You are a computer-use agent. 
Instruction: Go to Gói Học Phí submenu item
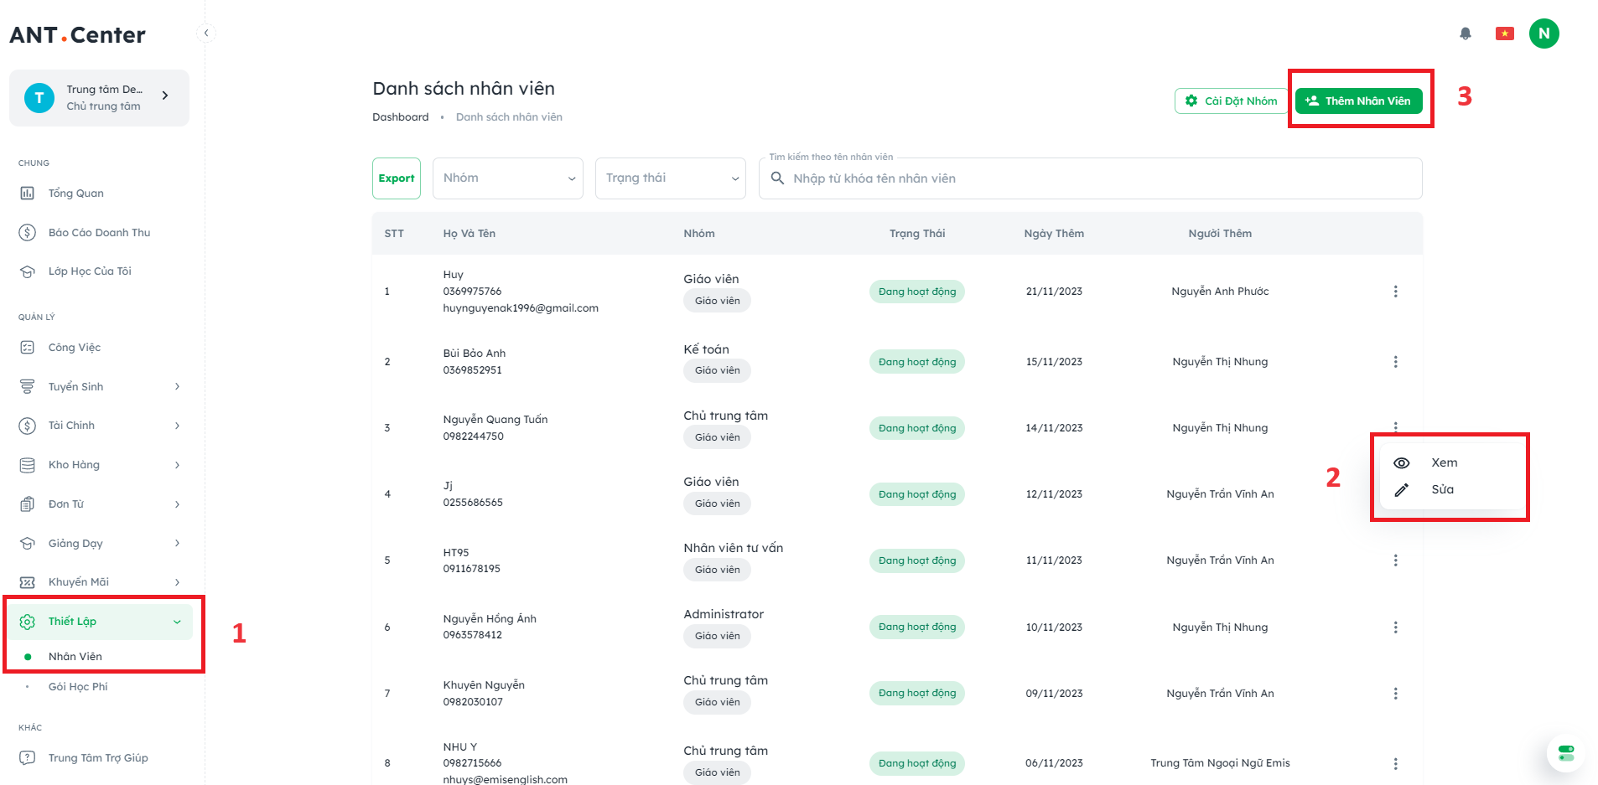pyautogui.click(x=78, y=687)
